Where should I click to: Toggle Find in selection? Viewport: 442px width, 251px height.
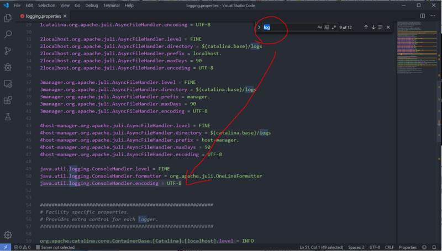tap(381, 27)
